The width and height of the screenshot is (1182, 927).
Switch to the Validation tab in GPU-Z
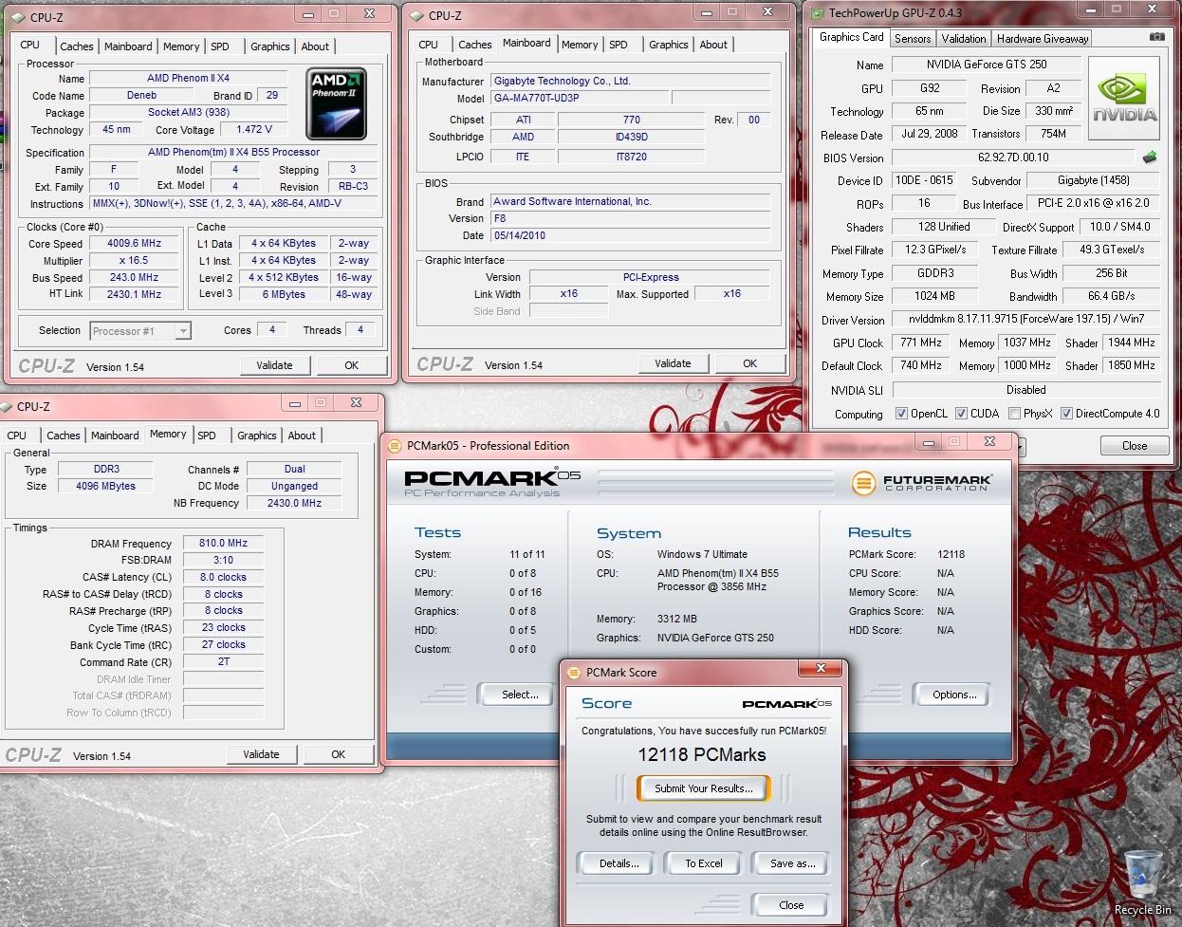point(964,39)
